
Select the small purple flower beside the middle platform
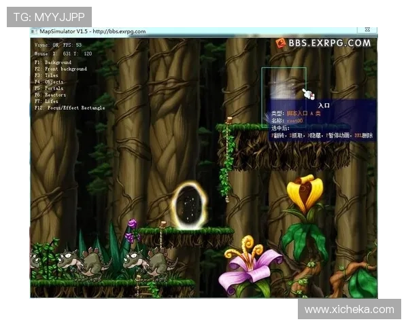pos(132,231)
